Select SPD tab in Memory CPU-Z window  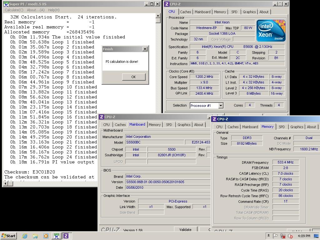coord(282,127)
